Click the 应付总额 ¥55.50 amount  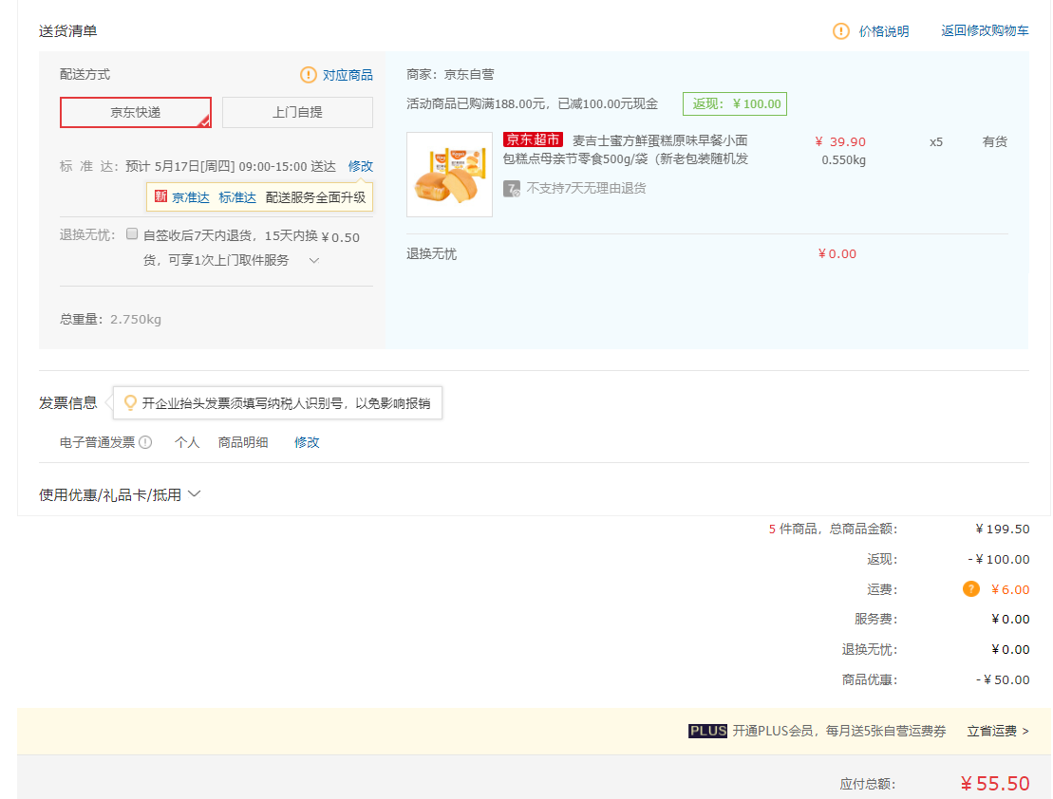tap(994, 784)
